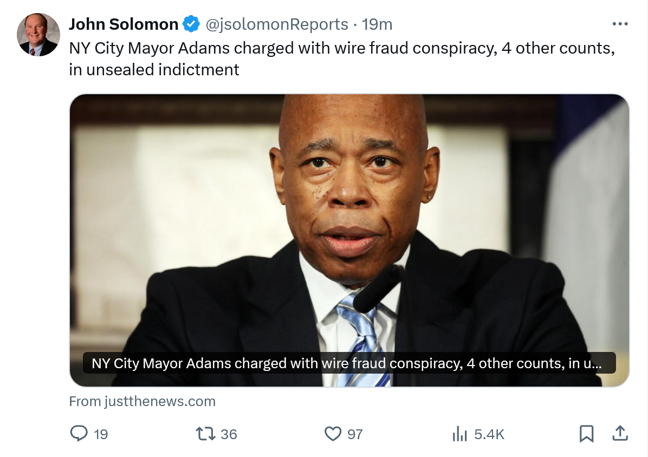The image size is (648, 457).
Task: Click the reply count of 19
Action: point(101,434)
